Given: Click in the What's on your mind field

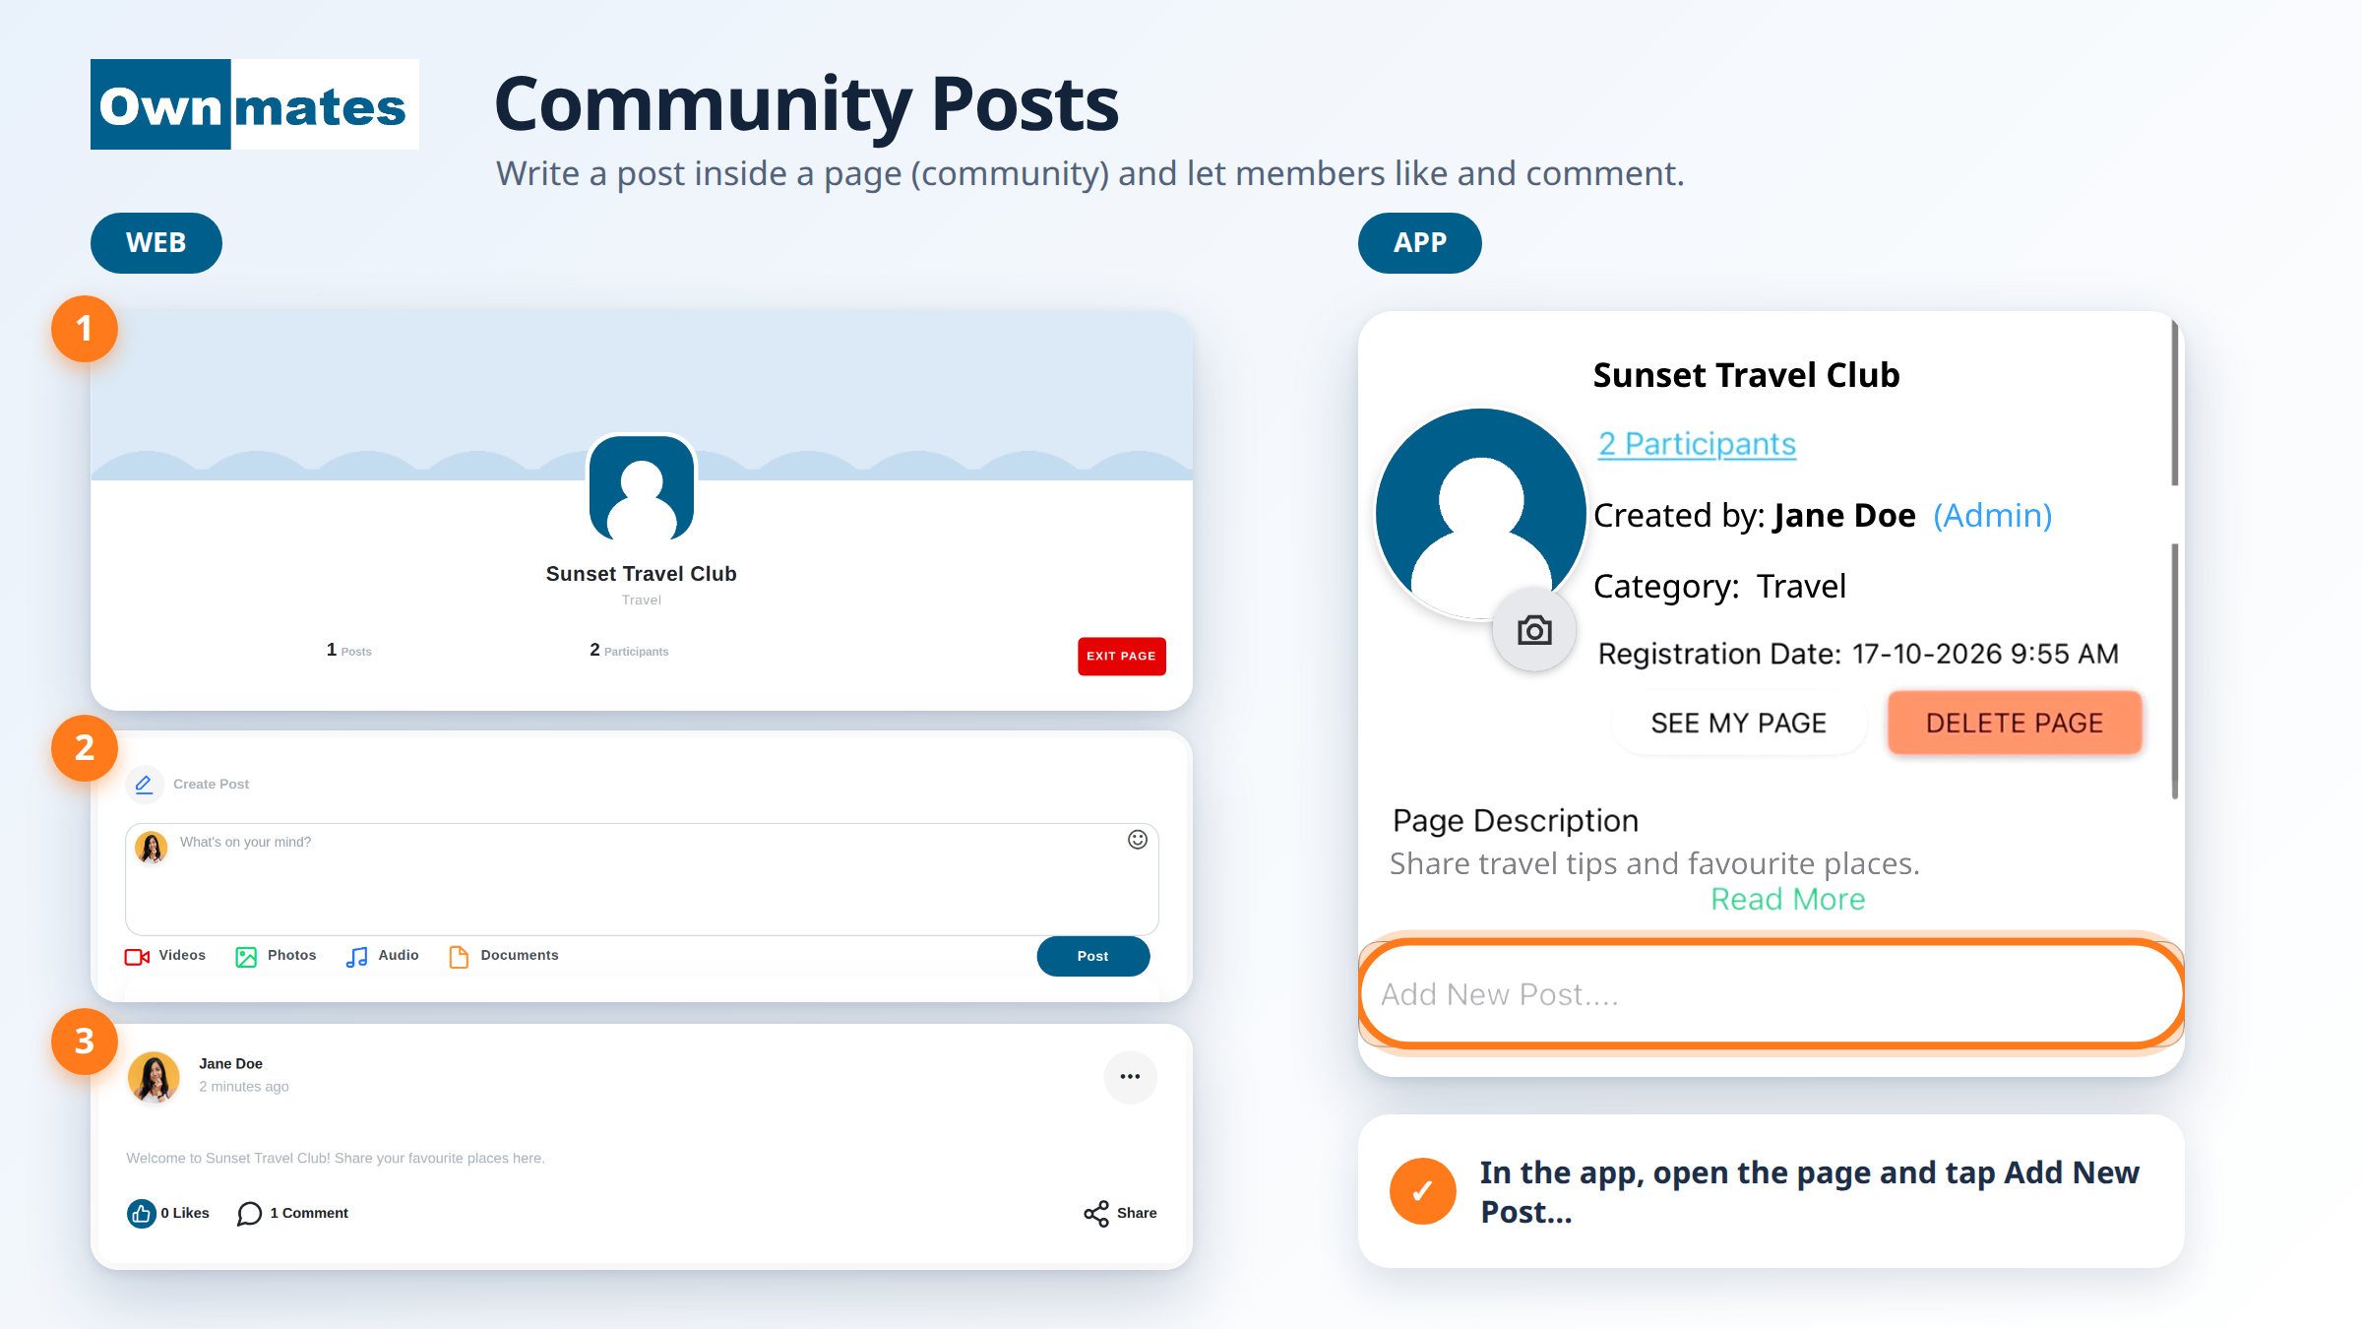Looking at the screenshot, I should 642,879.
